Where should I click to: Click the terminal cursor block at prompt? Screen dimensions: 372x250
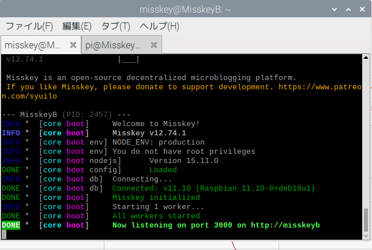pyautogui.click(x=4, y=234)
